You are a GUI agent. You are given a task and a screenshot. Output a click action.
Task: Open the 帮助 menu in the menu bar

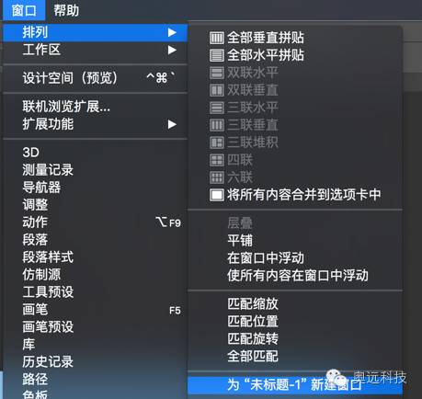point(66,10)
